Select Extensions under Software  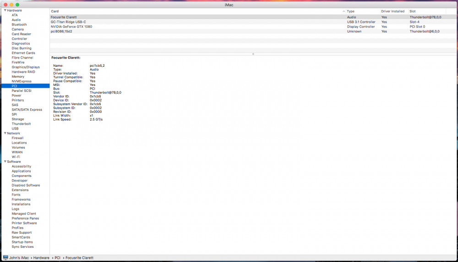[20, 190]
